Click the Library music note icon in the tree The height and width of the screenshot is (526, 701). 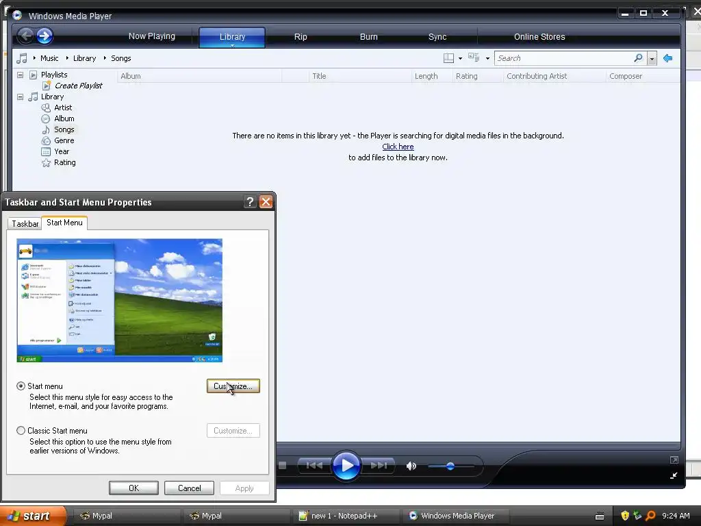33,97
